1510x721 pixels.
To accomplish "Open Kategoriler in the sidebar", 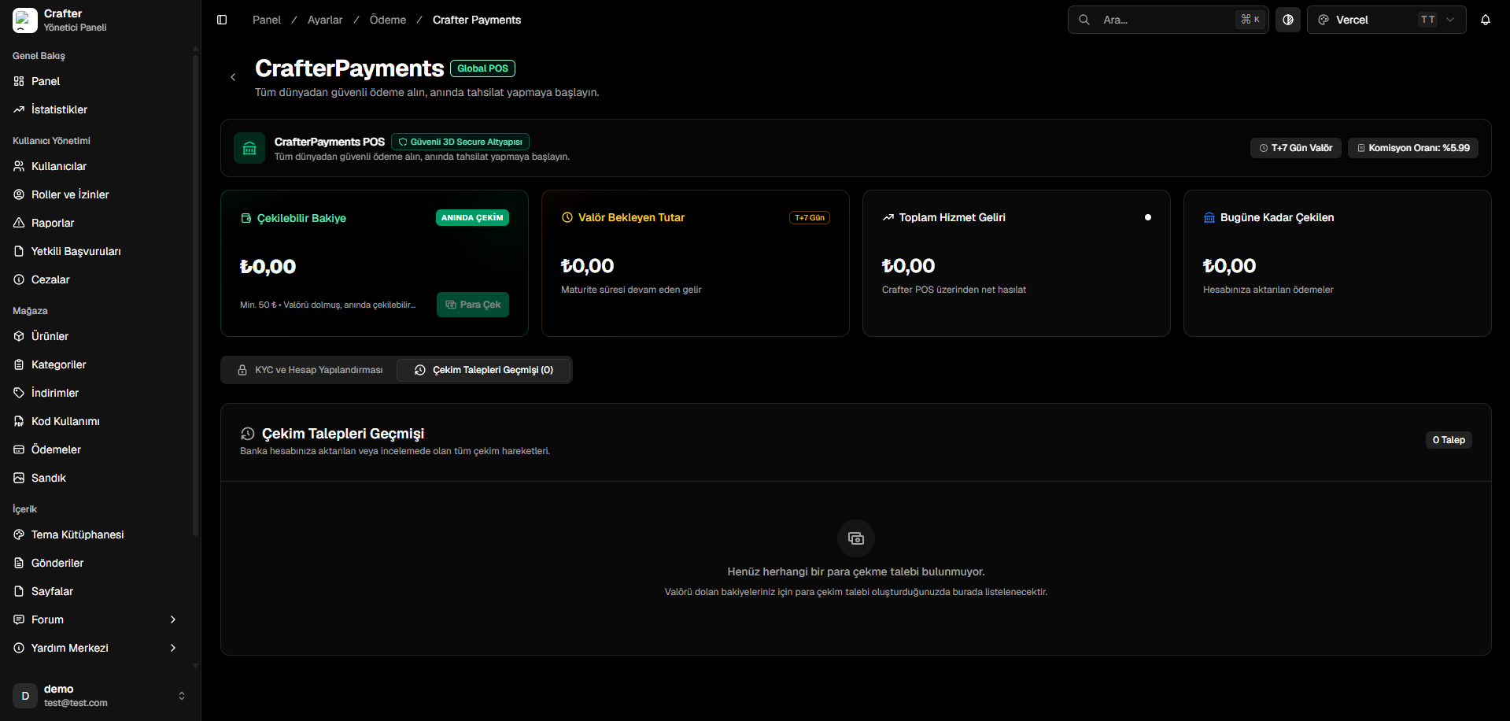I will (x=96, y=364).
